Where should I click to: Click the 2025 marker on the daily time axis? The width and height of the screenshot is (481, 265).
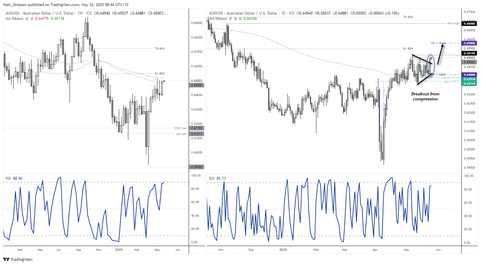click(283, 250)
